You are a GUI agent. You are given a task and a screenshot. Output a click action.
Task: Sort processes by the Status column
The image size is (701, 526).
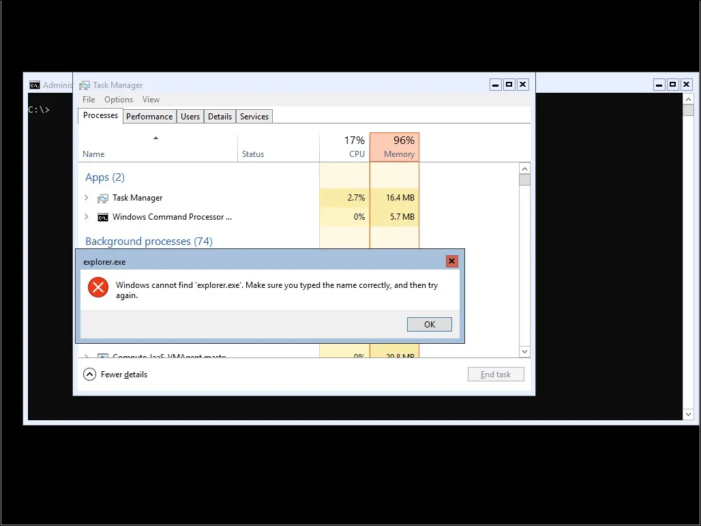278,147
